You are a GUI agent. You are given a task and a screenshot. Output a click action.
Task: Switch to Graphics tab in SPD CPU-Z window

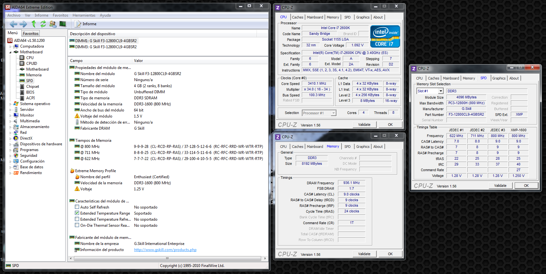pos(499,78)
